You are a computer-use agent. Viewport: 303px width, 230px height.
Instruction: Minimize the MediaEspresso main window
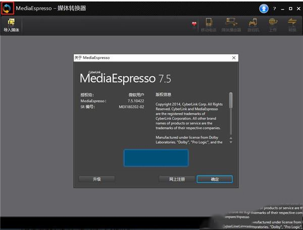282,9
